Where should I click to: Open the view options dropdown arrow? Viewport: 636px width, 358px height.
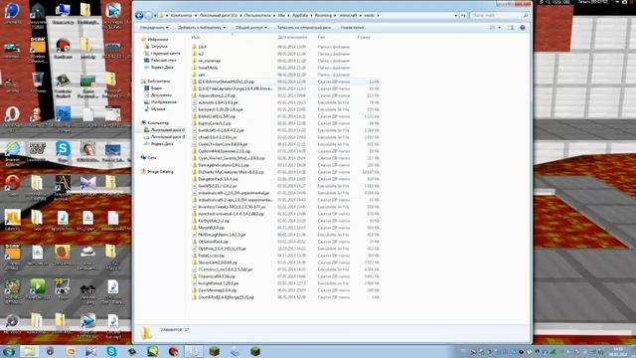[x=499, y=28]
